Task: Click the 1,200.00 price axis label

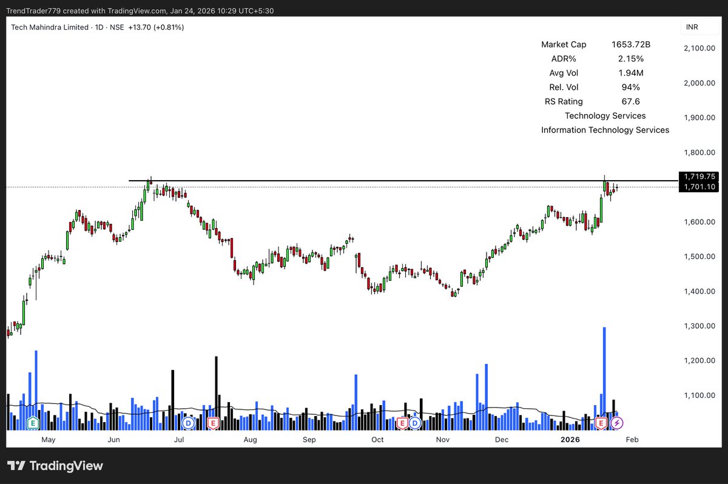Action: pyautogui.click(x=701, y=361)
